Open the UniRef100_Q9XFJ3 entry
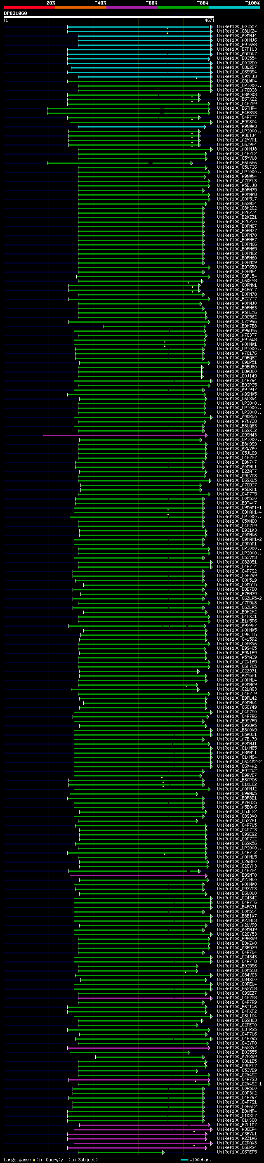This screenshot has width=264, height=1163. [236, 77]
